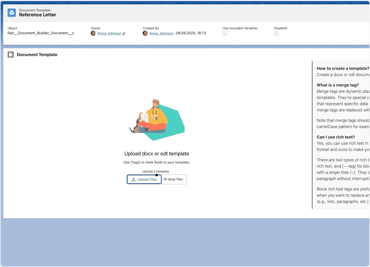Check the Disabled checkbox

pyautogui.click(x=276, y=33)
